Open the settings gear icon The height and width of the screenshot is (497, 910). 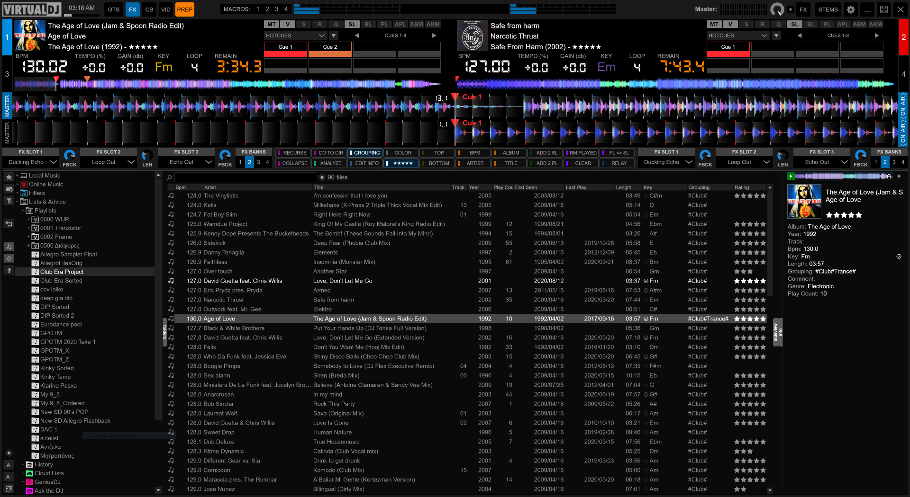coord(851,9)
